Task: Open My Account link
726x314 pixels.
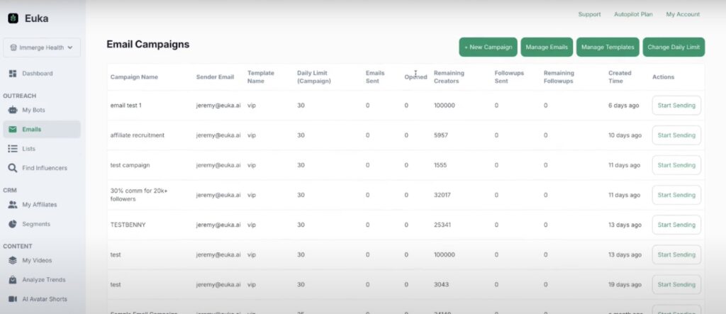Action: 683,14
